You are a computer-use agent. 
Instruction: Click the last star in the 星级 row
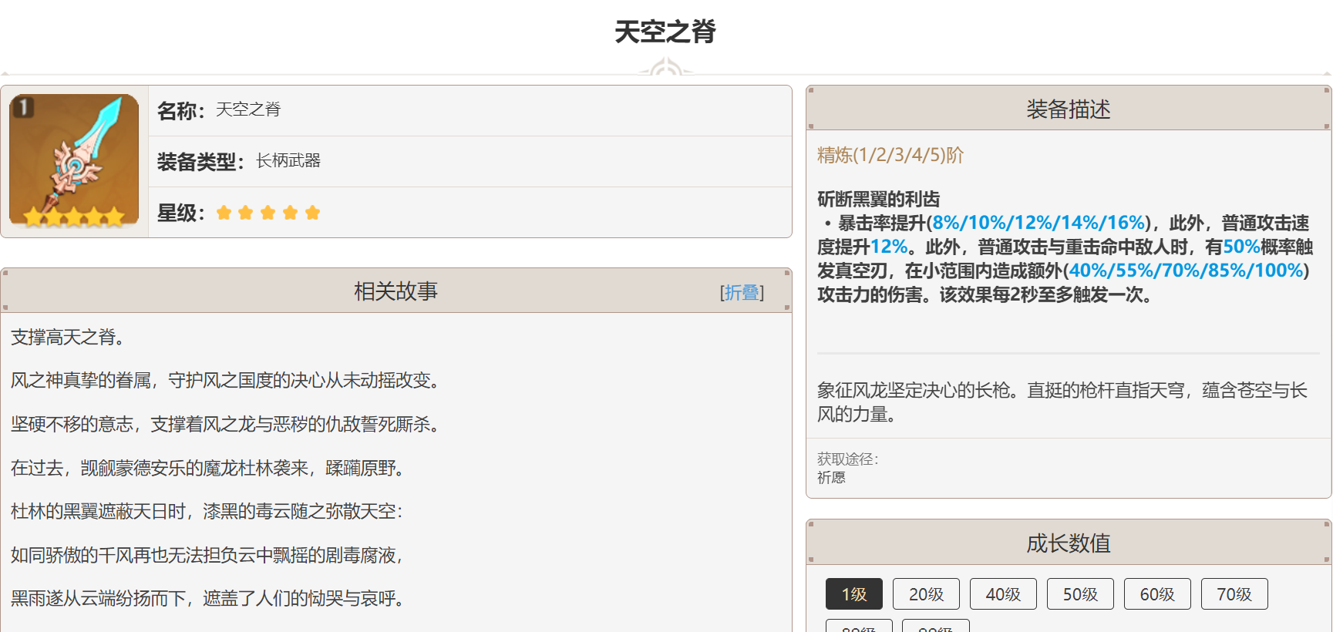point(312,213)
